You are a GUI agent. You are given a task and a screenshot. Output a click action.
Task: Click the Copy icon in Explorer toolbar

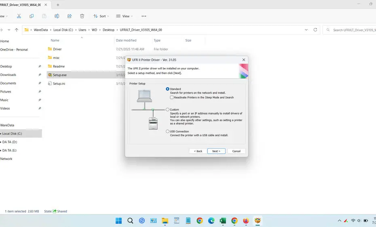click(32, 16)
